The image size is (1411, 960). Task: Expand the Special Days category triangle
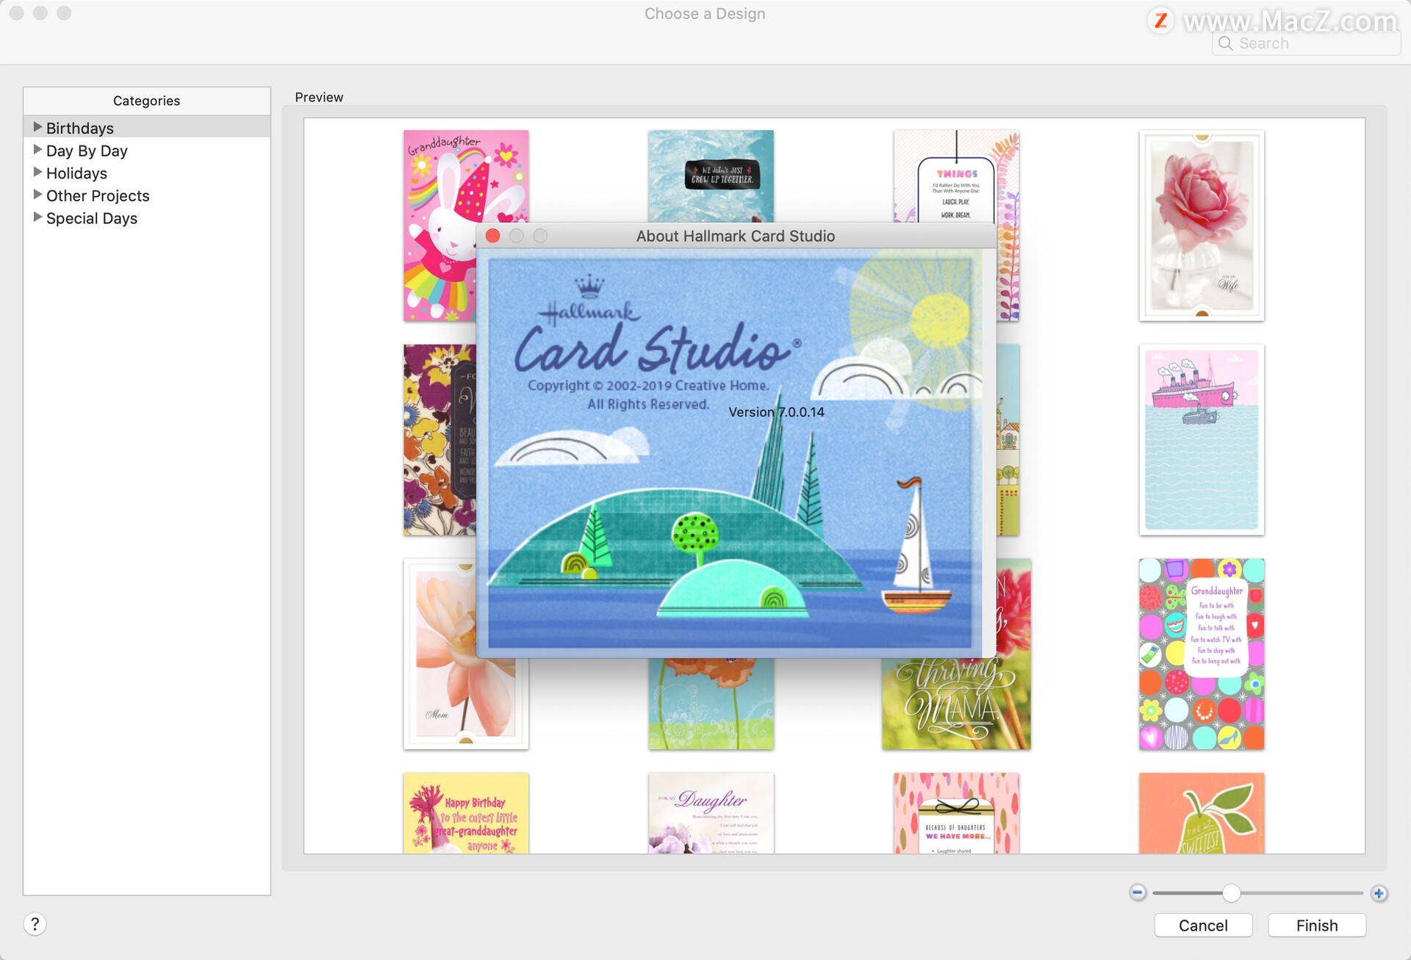[x=37, y=217]
